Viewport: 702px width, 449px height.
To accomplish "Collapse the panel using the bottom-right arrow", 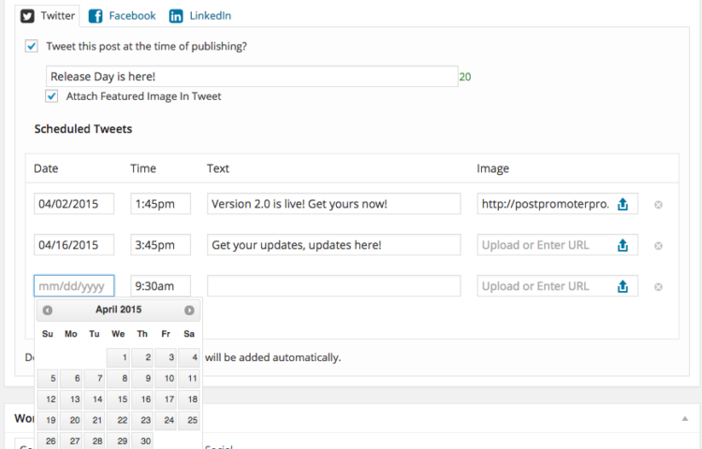I will pyautogui.click(x=684, y=418).
